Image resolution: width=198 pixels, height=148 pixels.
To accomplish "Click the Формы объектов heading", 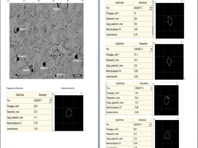I will [x=68, y=88].
